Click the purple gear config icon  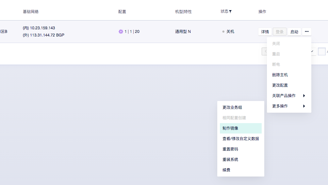point(121,32)
